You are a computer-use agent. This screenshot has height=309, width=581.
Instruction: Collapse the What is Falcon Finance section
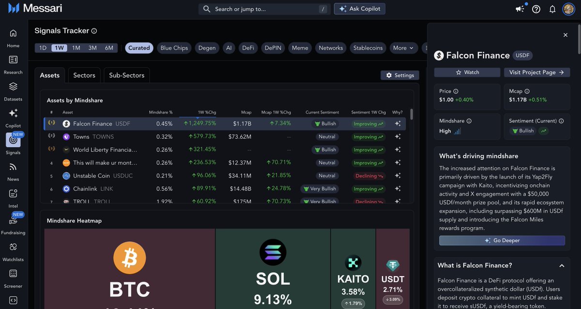tap(562, 265)
